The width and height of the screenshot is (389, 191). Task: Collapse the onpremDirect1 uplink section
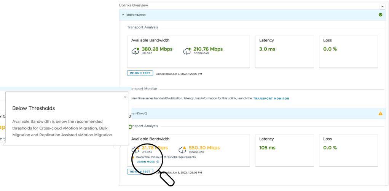click(x=123, y=15)
